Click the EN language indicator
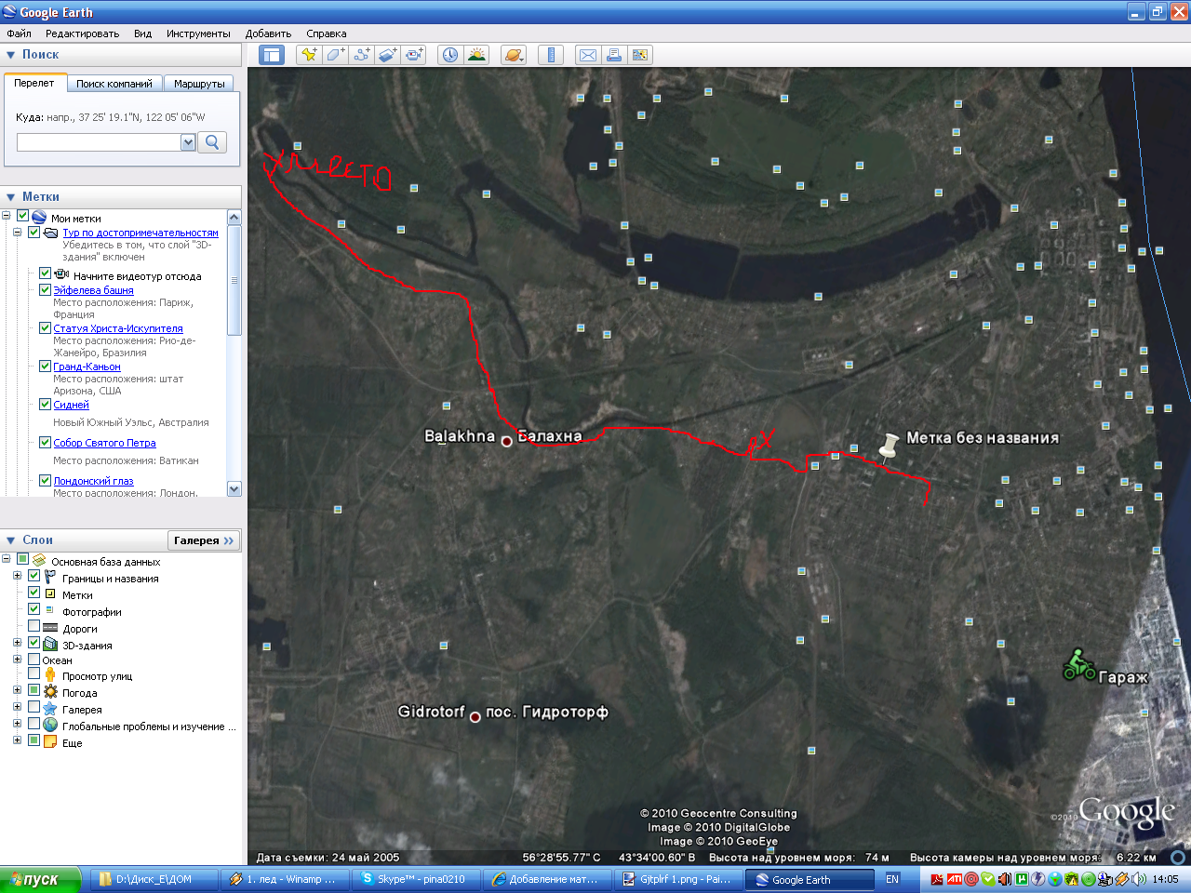1191x893 pixels. [x=892, y=879]
